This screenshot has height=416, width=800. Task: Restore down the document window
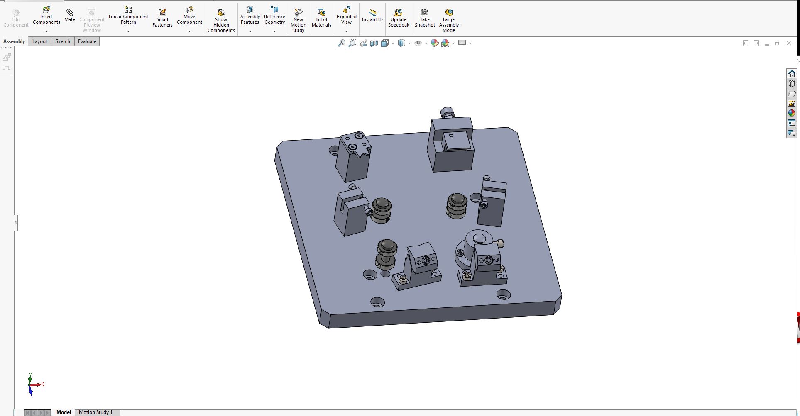coord(778,43)
